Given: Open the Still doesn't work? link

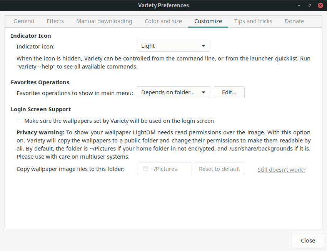Looking at the screenshot, I should 282,170.
